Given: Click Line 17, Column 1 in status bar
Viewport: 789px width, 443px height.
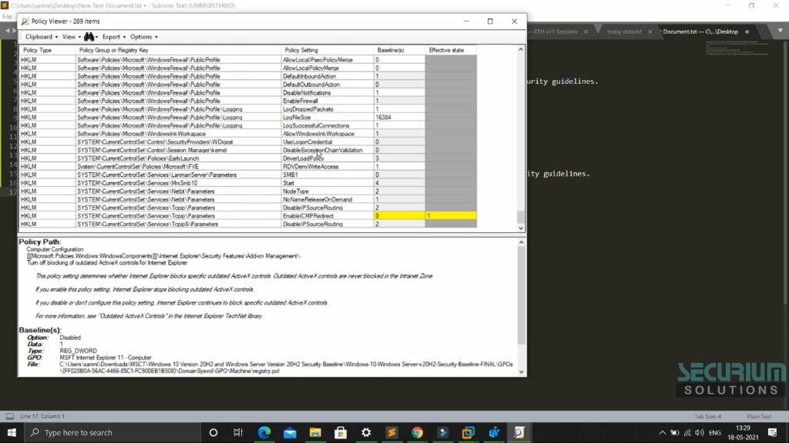Looking at the screenshot, I should [42, 416].
